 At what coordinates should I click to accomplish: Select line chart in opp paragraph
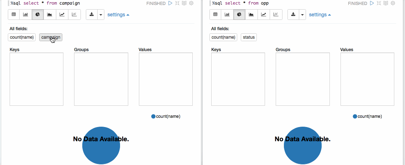pos(264,15)
